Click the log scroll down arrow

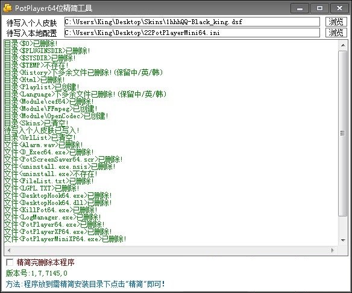(343, 240)
